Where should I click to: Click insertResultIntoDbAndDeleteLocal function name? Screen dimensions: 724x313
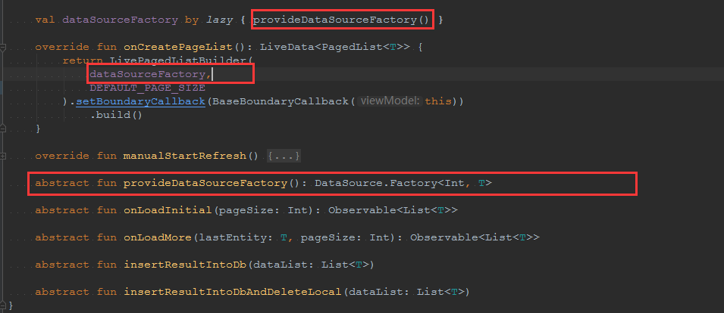(232, 292)
